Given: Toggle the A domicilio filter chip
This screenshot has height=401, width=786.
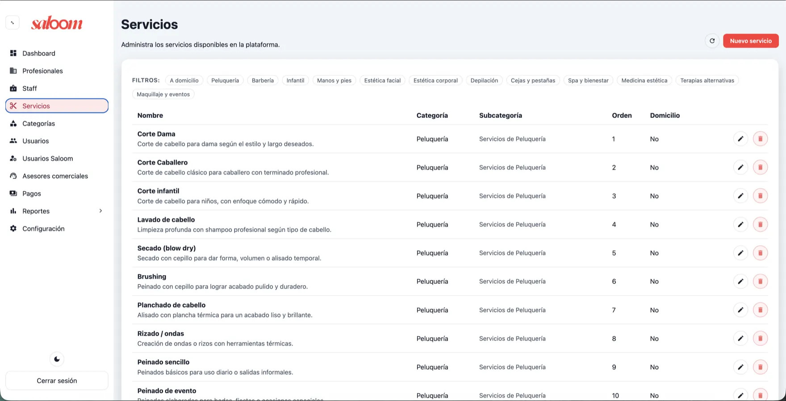Looking at the screenshot, I should (x=184, y=80).
